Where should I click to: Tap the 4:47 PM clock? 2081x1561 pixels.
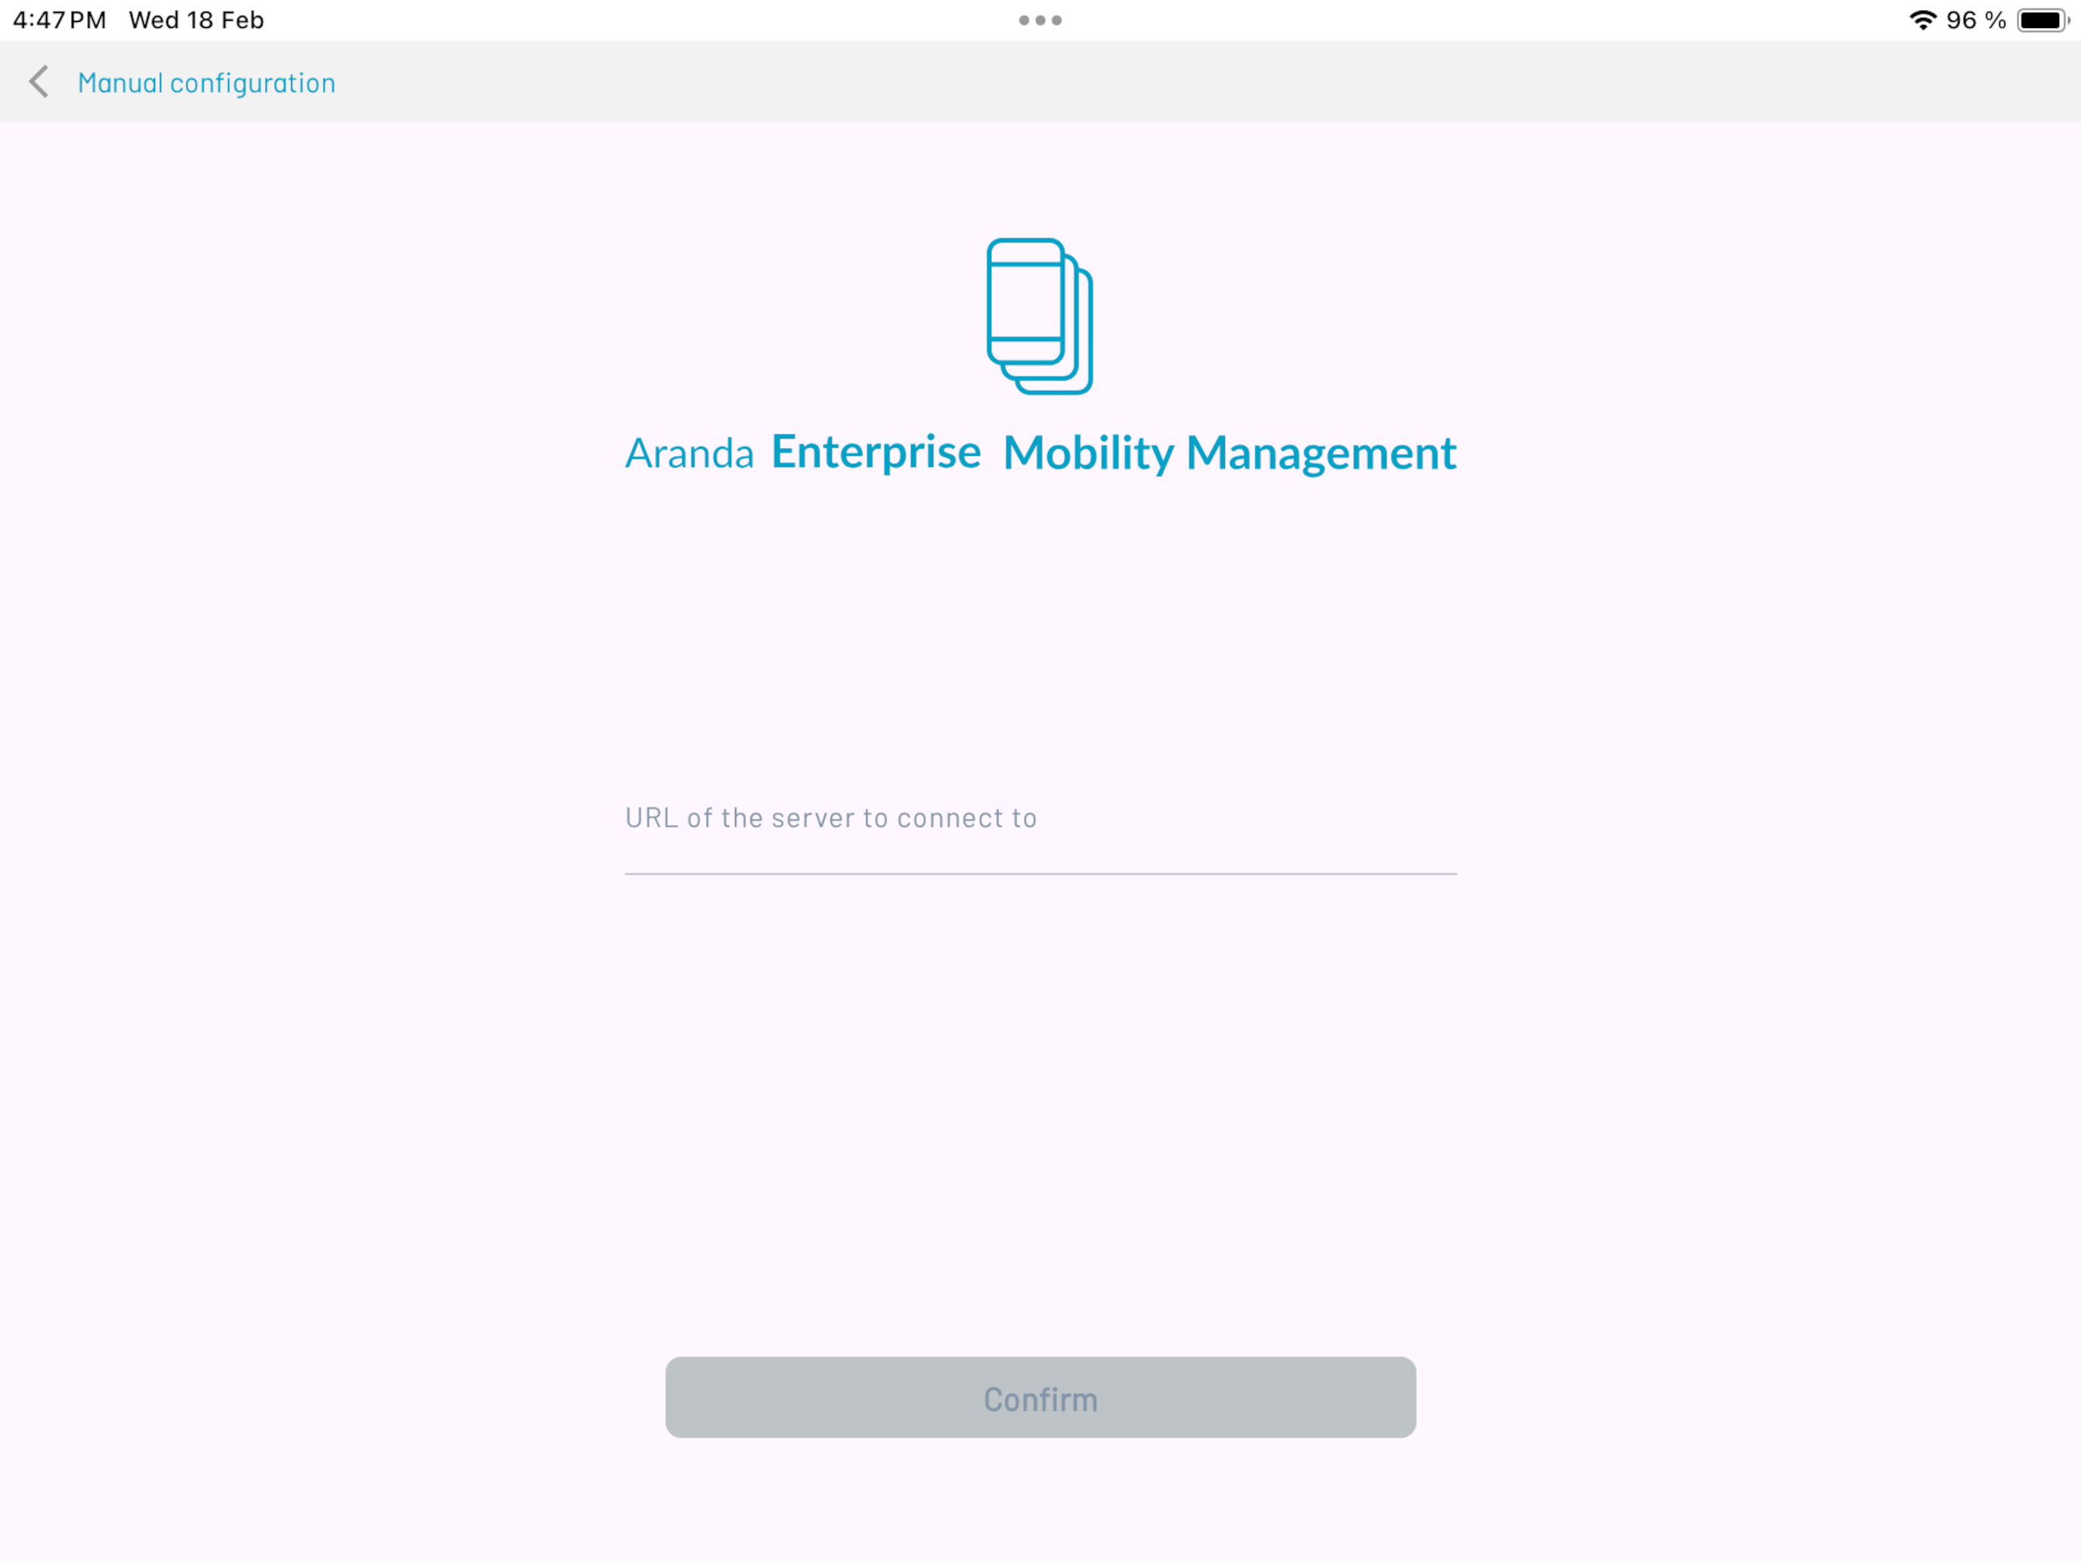pos(59,20)
